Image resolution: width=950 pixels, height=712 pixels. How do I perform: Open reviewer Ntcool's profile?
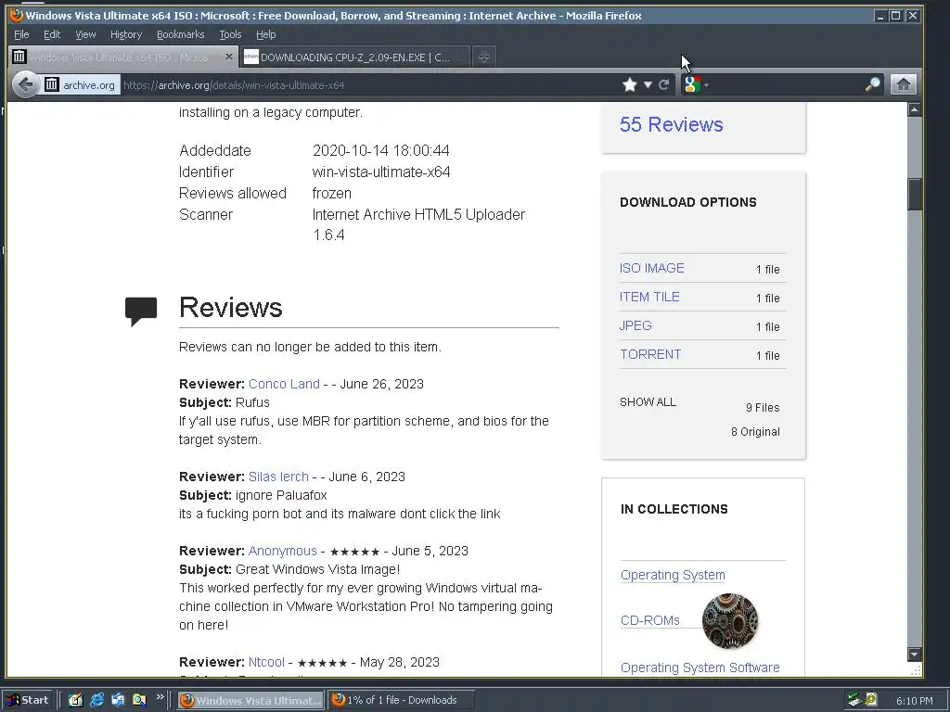[x=266, y=662]
